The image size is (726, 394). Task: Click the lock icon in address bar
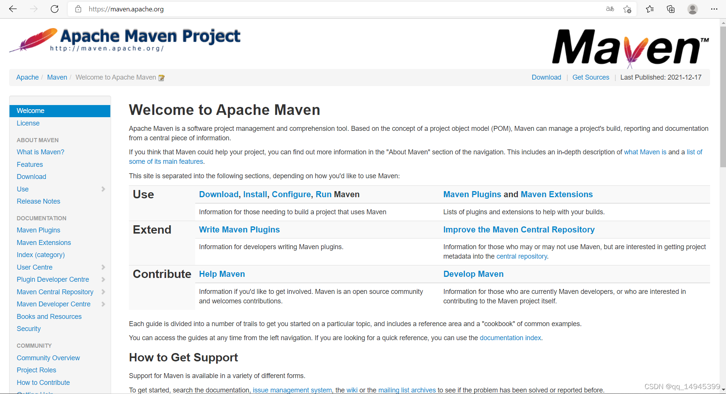click(78, 9)
